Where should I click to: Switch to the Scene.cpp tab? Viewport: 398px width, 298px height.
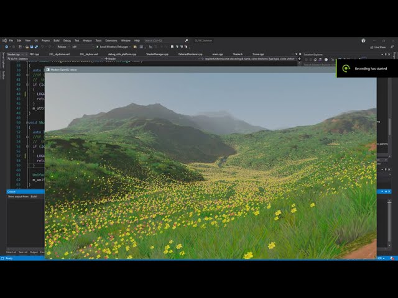tap(258, 54)
